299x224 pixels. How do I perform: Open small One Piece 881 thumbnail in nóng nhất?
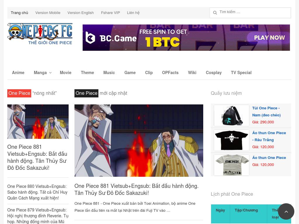pos(38,122)
